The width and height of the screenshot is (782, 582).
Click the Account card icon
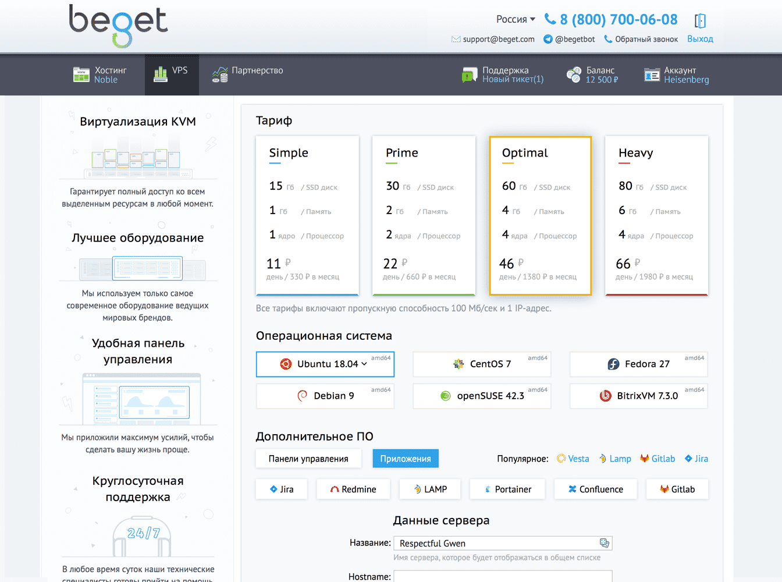click(652, 75)
